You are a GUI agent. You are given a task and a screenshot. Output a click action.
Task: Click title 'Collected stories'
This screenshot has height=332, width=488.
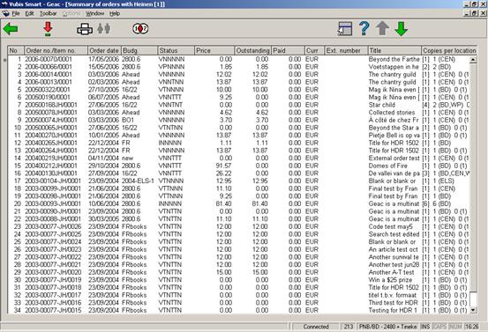pyautogui.click(x=392, y=113)
